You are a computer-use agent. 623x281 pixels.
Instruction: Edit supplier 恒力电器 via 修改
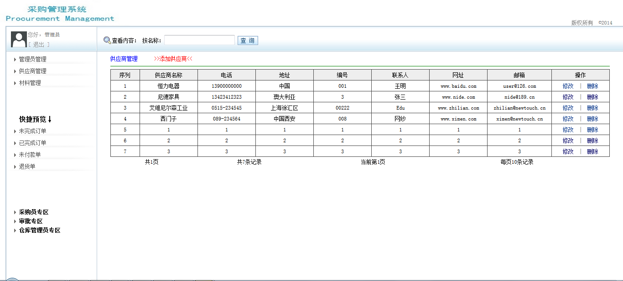point(568,86)
